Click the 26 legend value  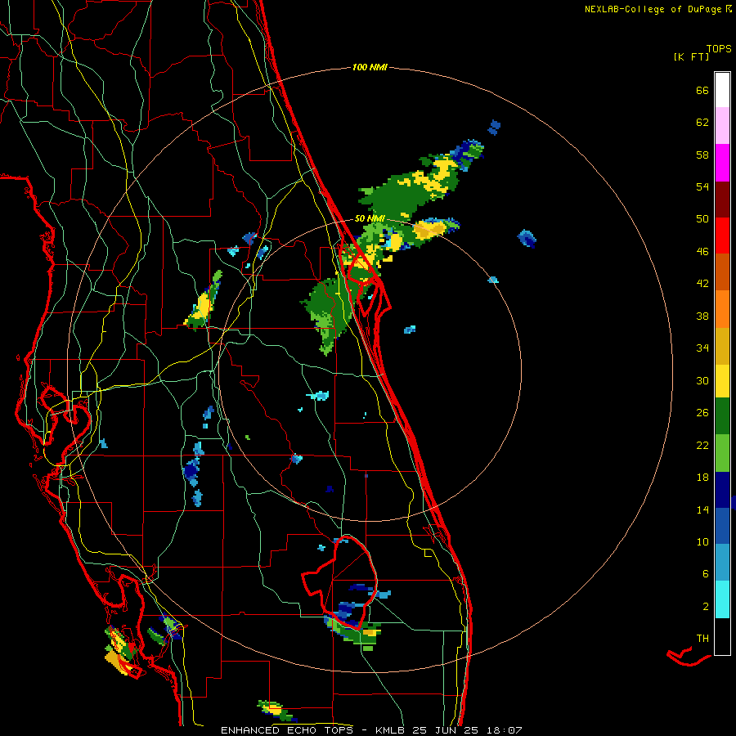tap(702, 413)
